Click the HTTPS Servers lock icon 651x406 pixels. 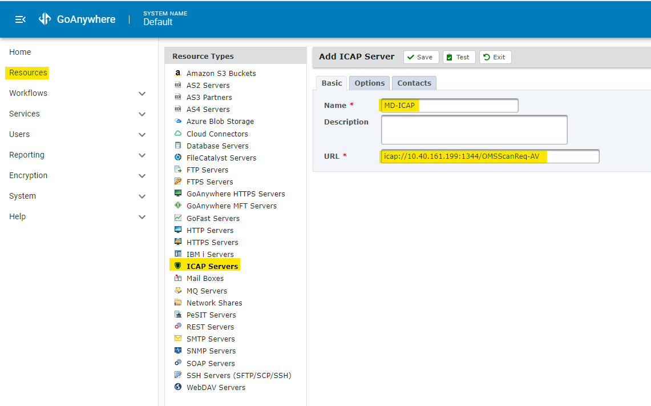point(178,242)
